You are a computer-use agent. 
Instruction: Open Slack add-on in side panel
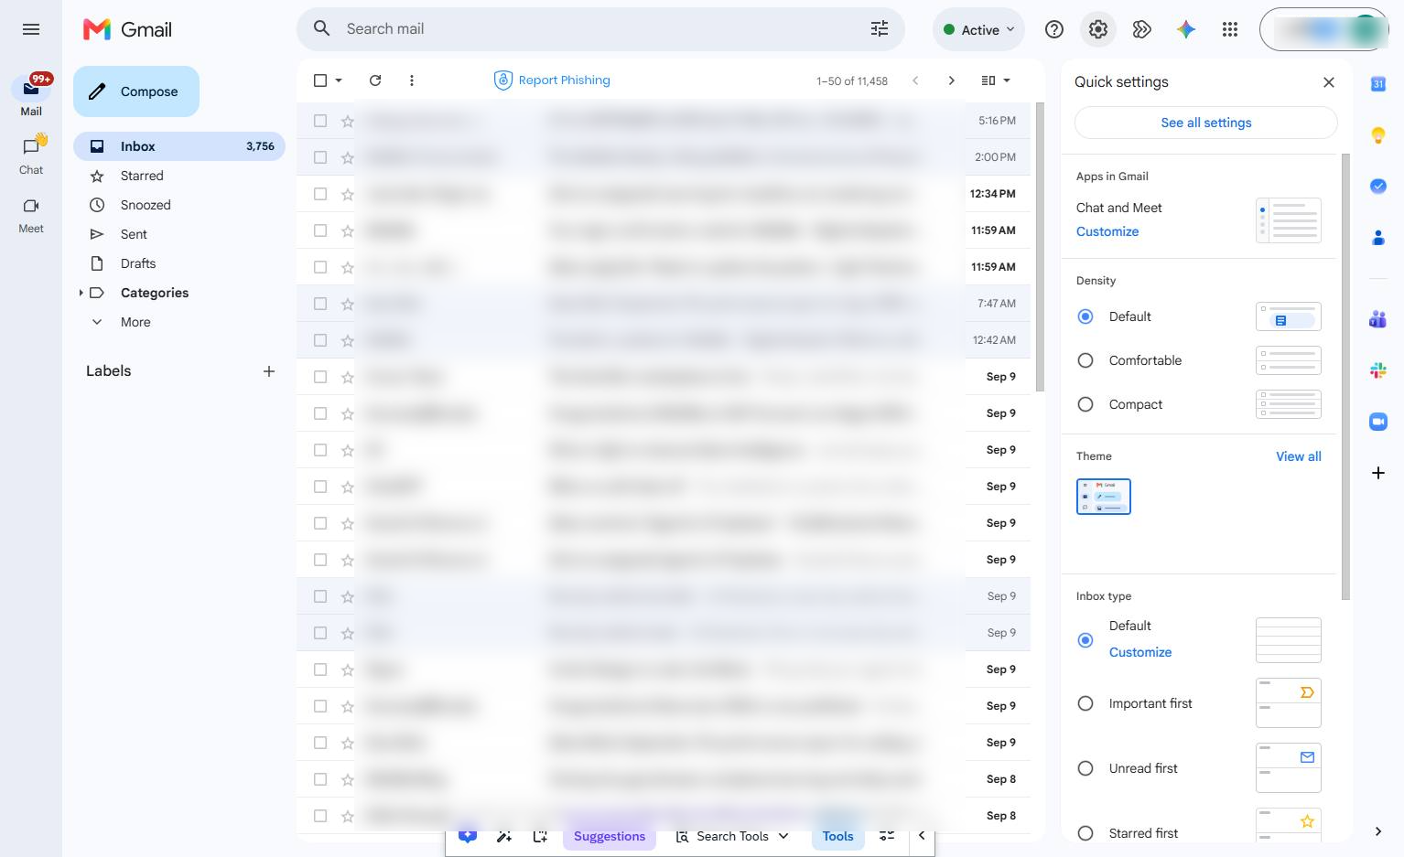pos(1378,370)
